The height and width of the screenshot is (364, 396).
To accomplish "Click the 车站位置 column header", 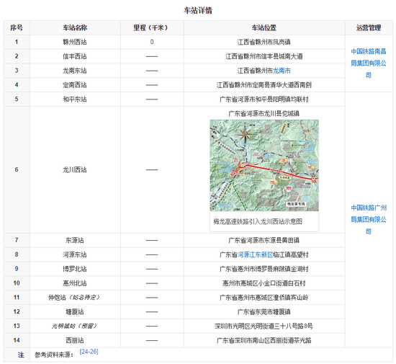I will coord(264,27).
